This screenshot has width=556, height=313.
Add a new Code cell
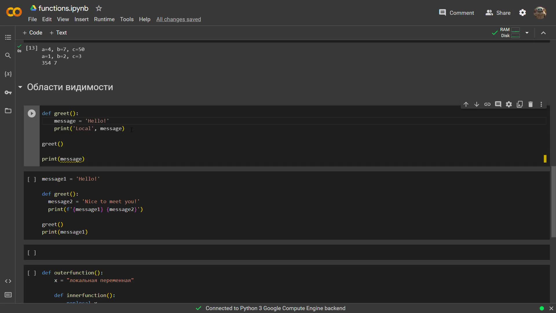pyautogui.click(x=32, y=33)
